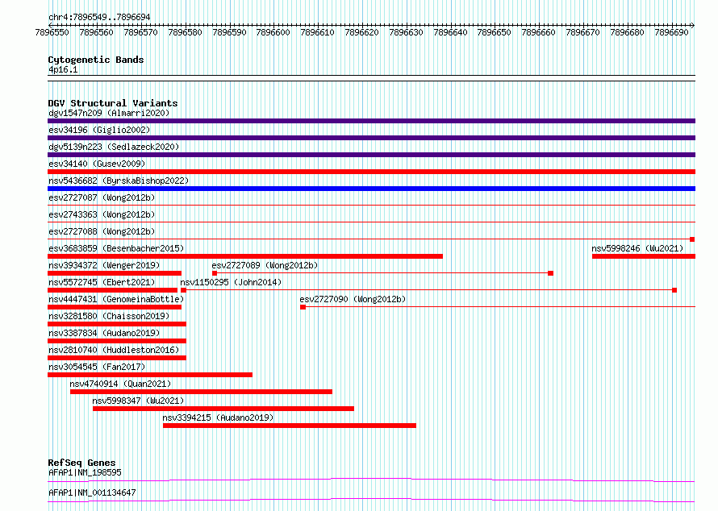Click the red bar under nsv5998347
The width and height of the screenshot is (718, 511).
(223, 409)
